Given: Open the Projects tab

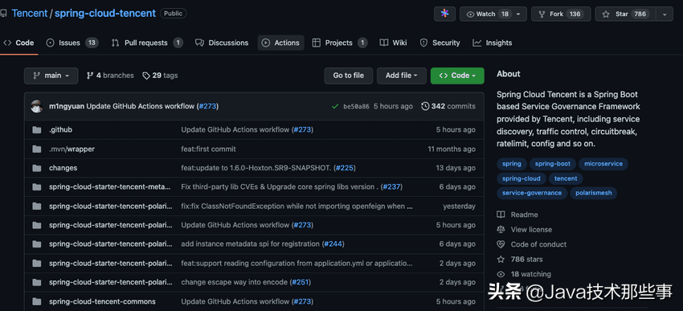Looking at the screenshot, I should tap(340, 43).
